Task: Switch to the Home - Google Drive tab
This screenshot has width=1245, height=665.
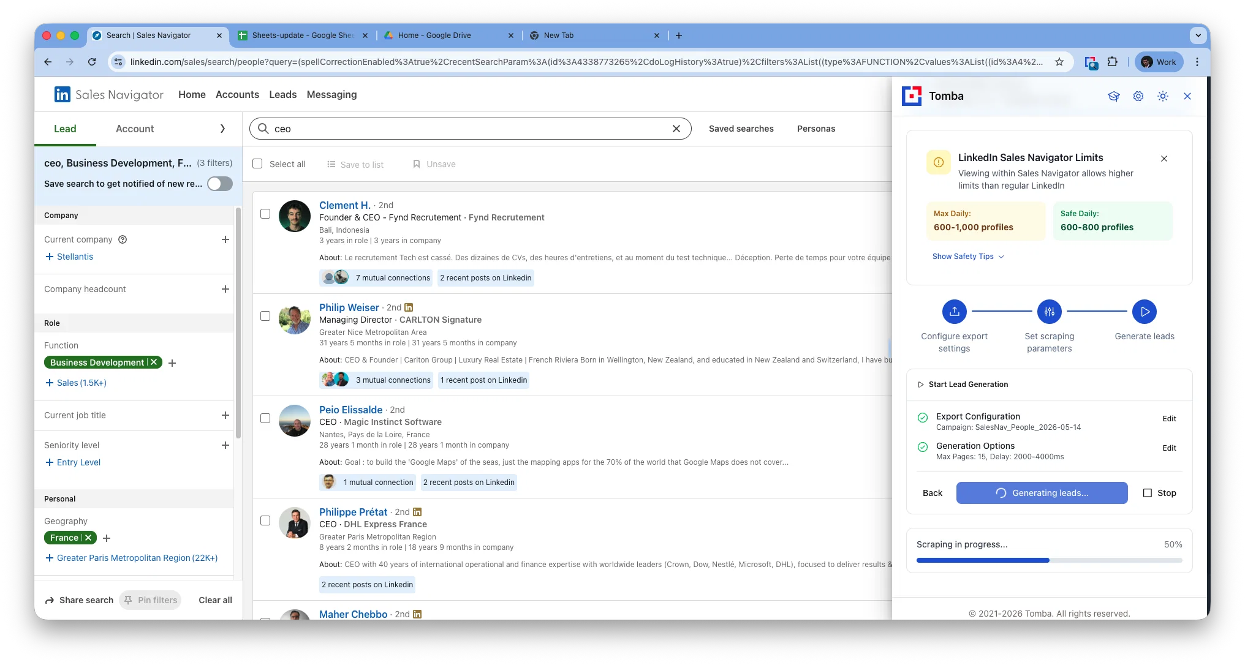Action: click(x=448, y=36)
